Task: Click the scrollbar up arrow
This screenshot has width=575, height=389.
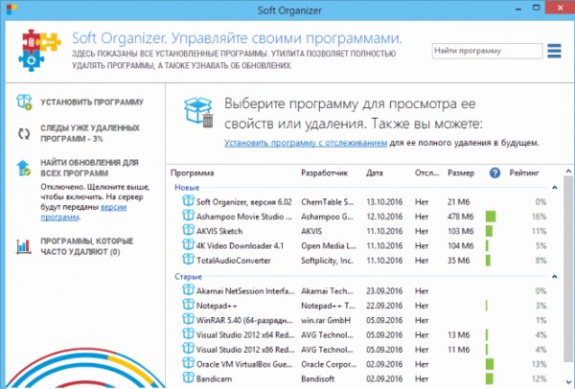Action: pos(568,172)
